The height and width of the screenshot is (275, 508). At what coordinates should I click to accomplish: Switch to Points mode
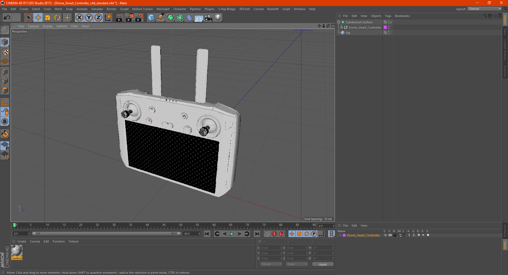5,71
